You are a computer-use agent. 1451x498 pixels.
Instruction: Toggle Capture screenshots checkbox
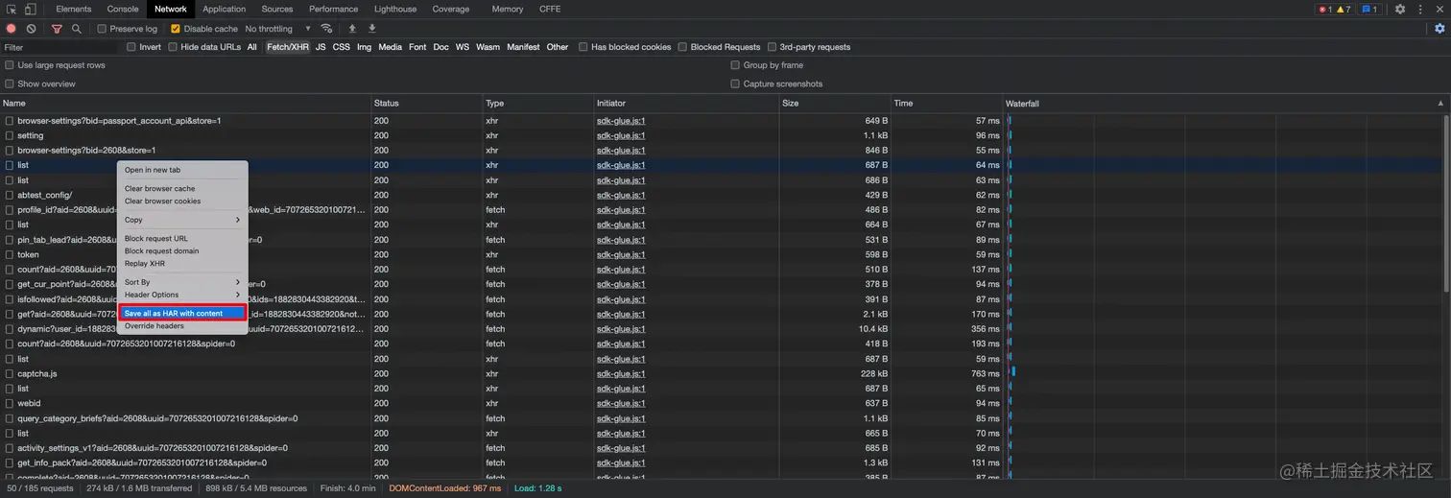tap(735, 83)
